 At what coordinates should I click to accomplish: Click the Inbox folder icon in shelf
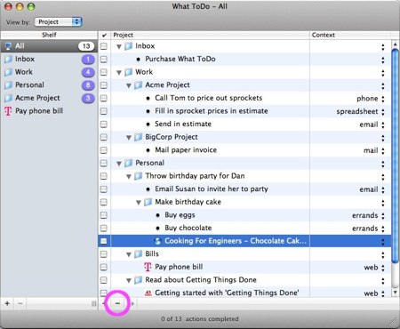coord(8,59)
